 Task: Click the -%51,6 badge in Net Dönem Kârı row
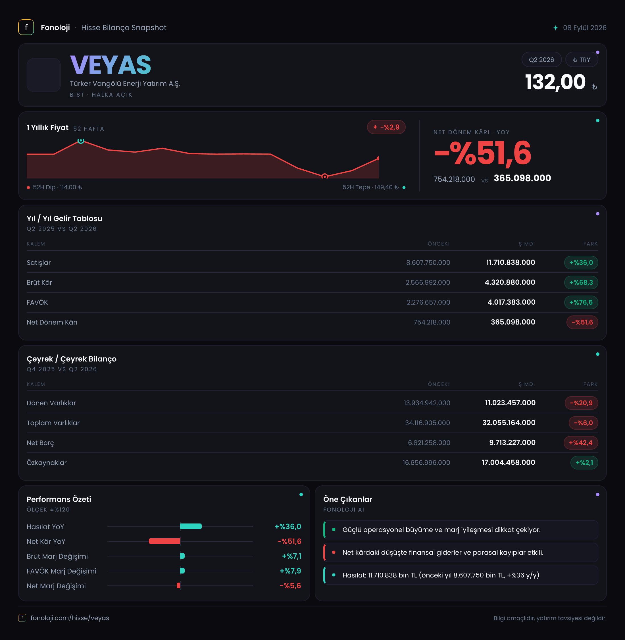point(582,322)
